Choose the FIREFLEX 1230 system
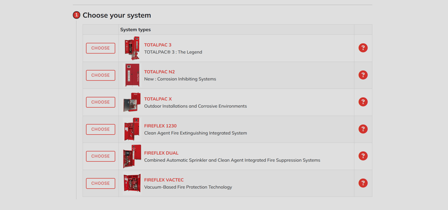 click(101, 129)
